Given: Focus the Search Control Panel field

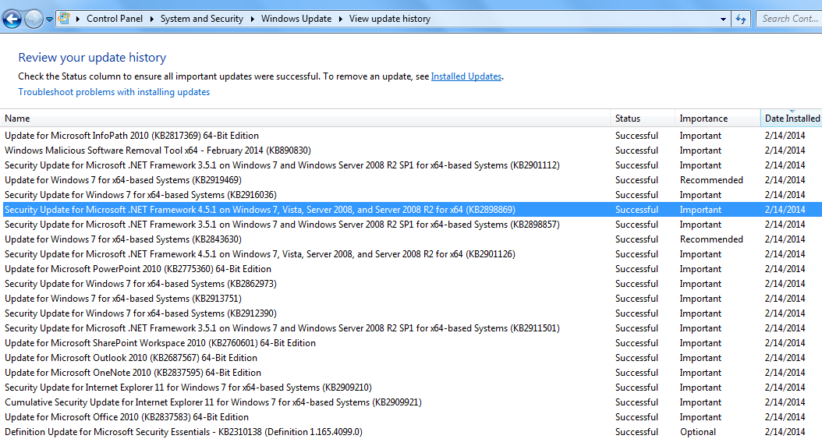Looking at the screenshot, I should [x=789, y=19].
